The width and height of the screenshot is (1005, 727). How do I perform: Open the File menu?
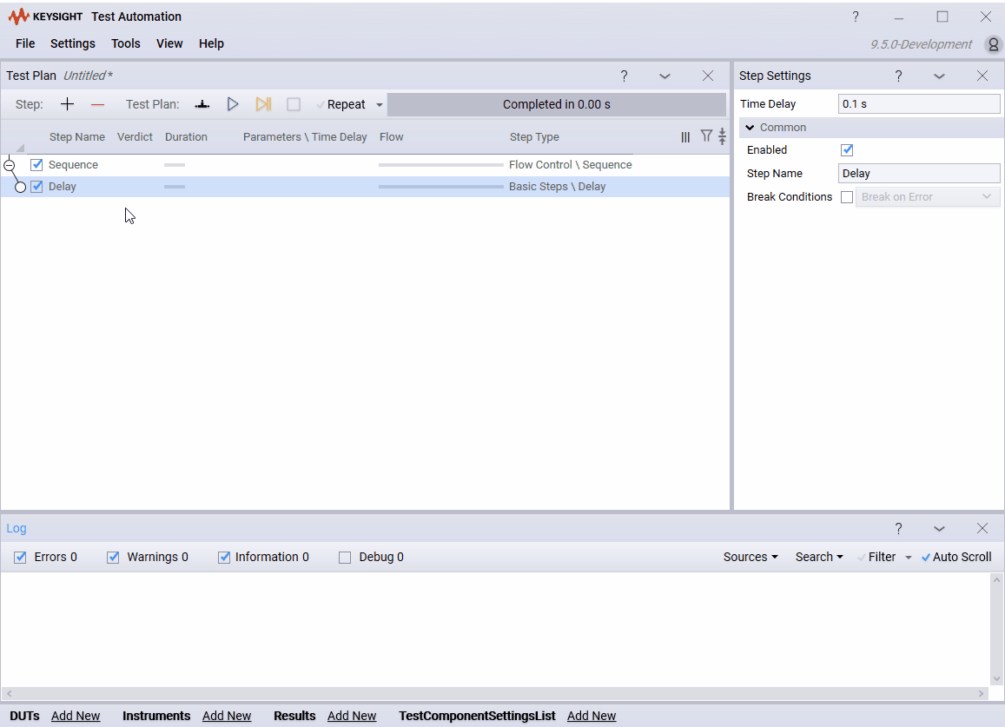tap(25, 43)
